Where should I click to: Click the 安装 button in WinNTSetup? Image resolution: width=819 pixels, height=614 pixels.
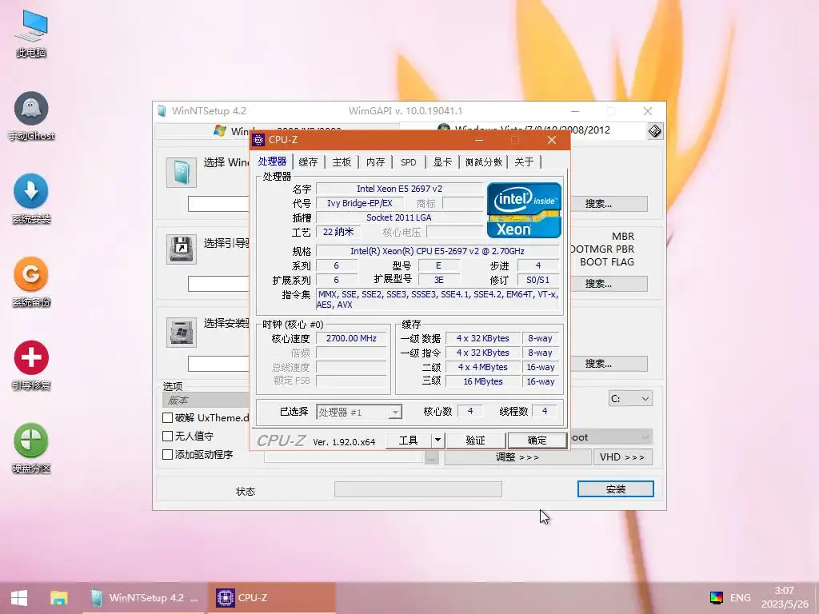pyautogui.click(x=615, y=488)
